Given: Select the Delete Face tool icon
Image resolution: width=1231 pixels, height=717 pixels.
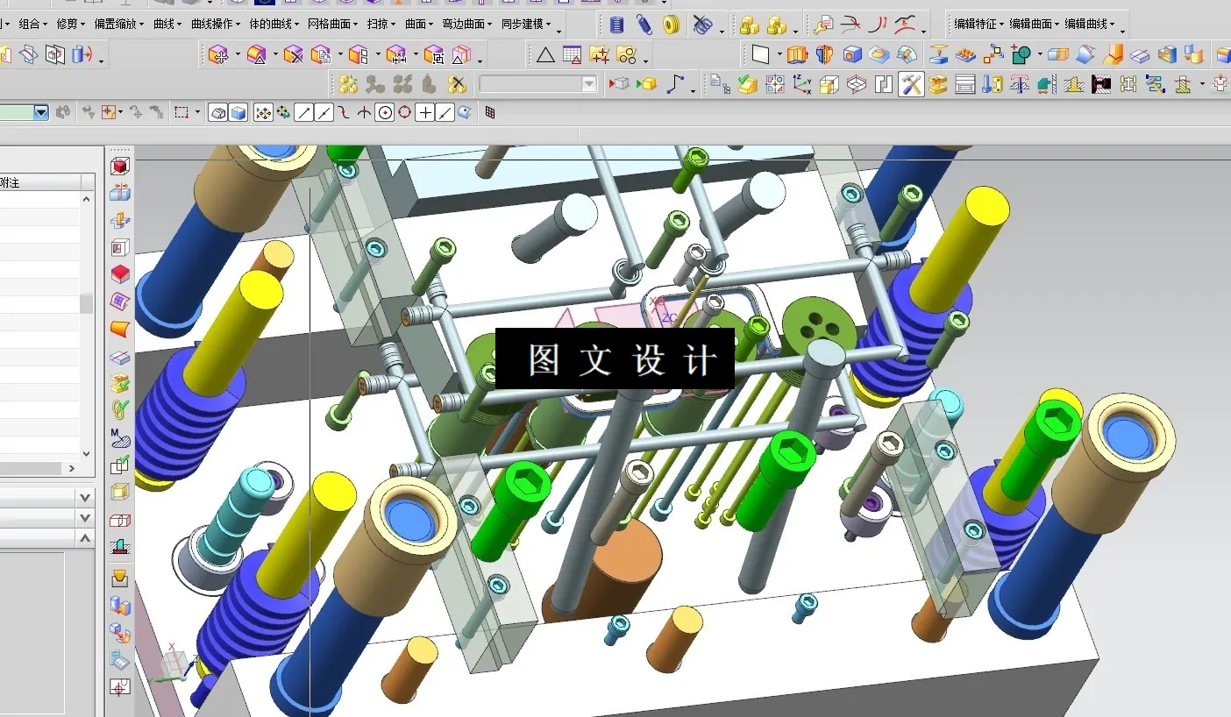Looking at the screenshot, I should (x=295, y=54).
